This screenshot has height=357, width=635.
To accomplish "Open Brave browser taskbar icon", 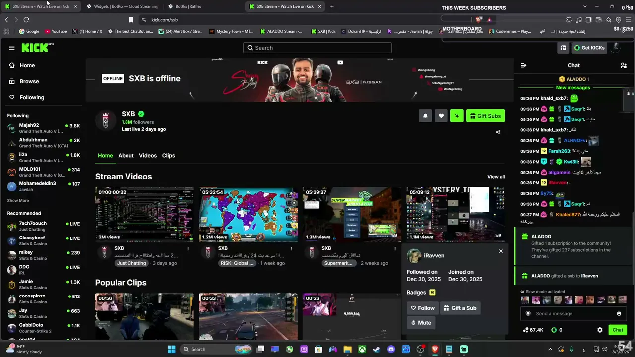I will tap(435, 349).
